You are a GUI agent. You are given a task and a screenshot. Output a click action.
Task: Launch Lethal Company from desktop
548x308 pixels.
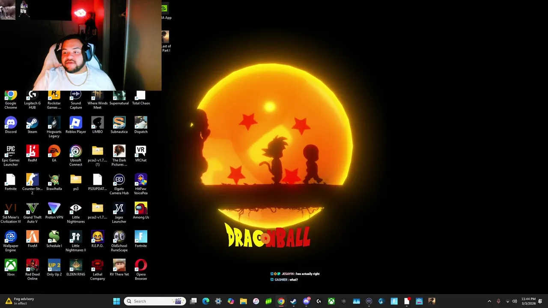98,270
